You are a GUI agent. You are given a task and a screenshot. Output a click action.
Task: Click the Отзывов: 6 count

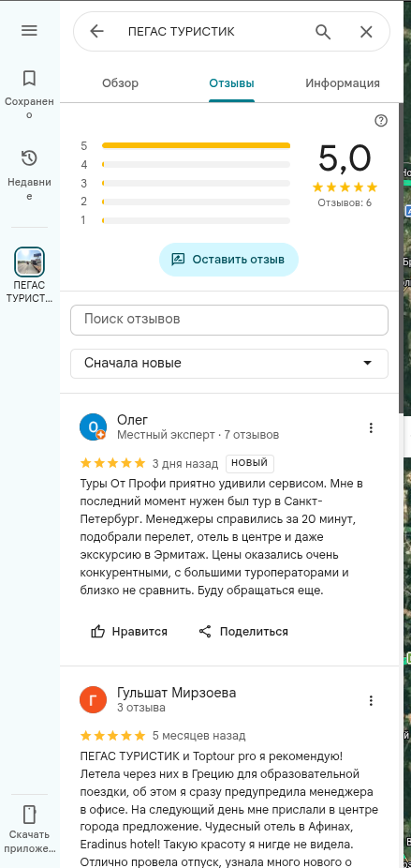point(345,202)
